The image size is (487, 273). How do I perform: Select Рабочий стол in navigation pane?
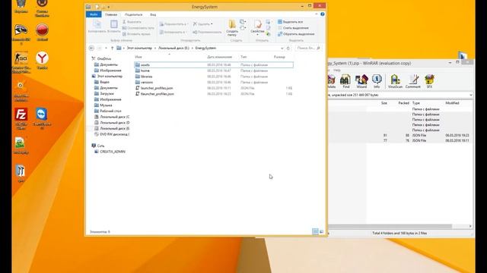[x=110, y=111]
